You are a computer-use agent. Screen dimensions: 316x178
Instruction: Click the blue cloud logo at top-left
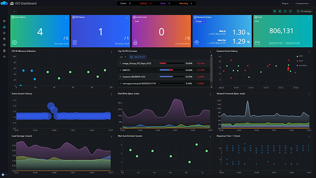click(x=4, y=3)
